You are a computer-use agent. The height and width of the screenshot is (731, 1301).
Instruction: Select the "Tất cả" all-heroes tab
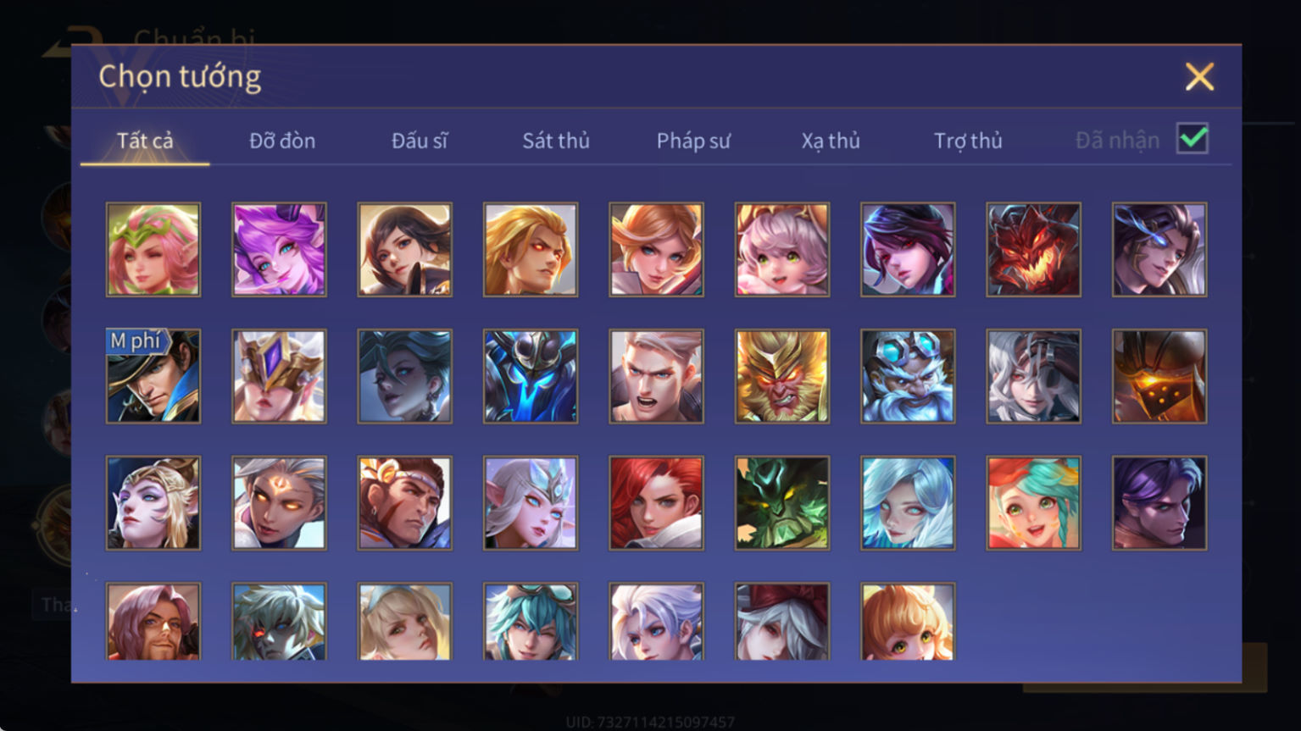pyautogui.click(x=145, y=141)
